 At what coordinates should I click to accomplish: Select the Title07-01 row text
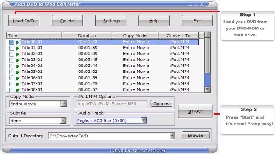tap(32, 83)
